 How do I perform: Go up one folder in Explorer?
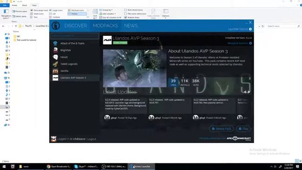click(16, 26)
